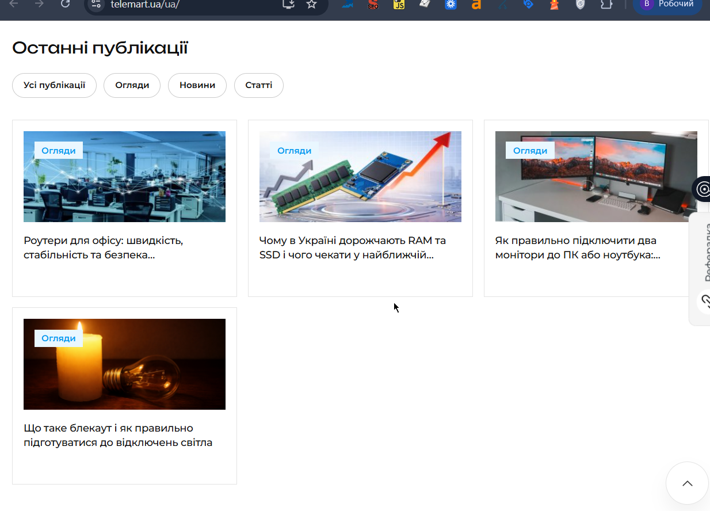Click Огляди badge on monitors article

530,151
